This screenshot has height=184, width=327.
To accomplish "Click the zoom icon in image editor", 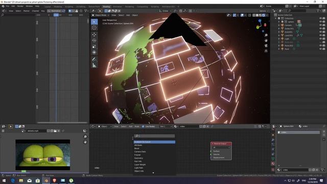I will point(85,137).
